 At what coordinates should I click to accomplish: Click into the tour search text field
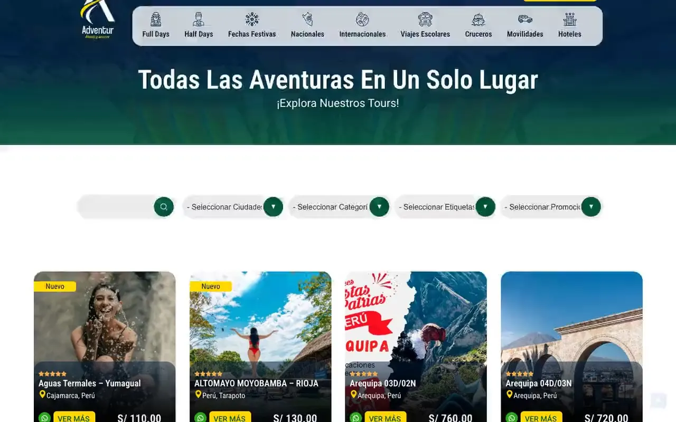[116, 207]
